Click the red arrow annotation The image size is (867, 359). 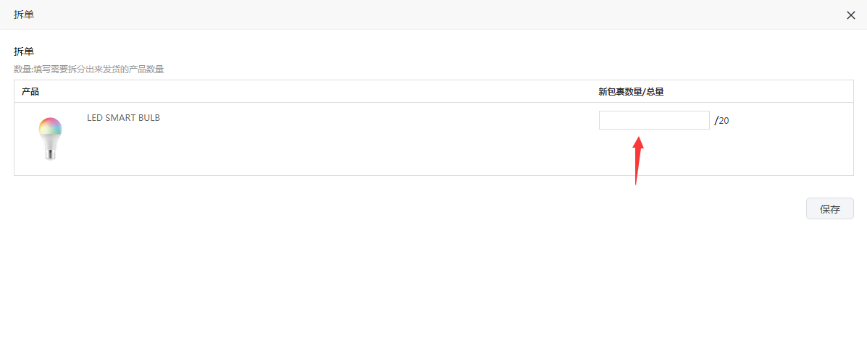coord(637,160)
